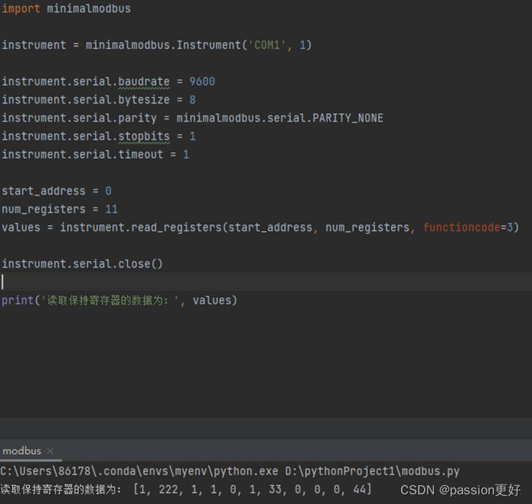Click the bytesize value 8
Viewport: 532px width, 504px height.
coord(192,100)
